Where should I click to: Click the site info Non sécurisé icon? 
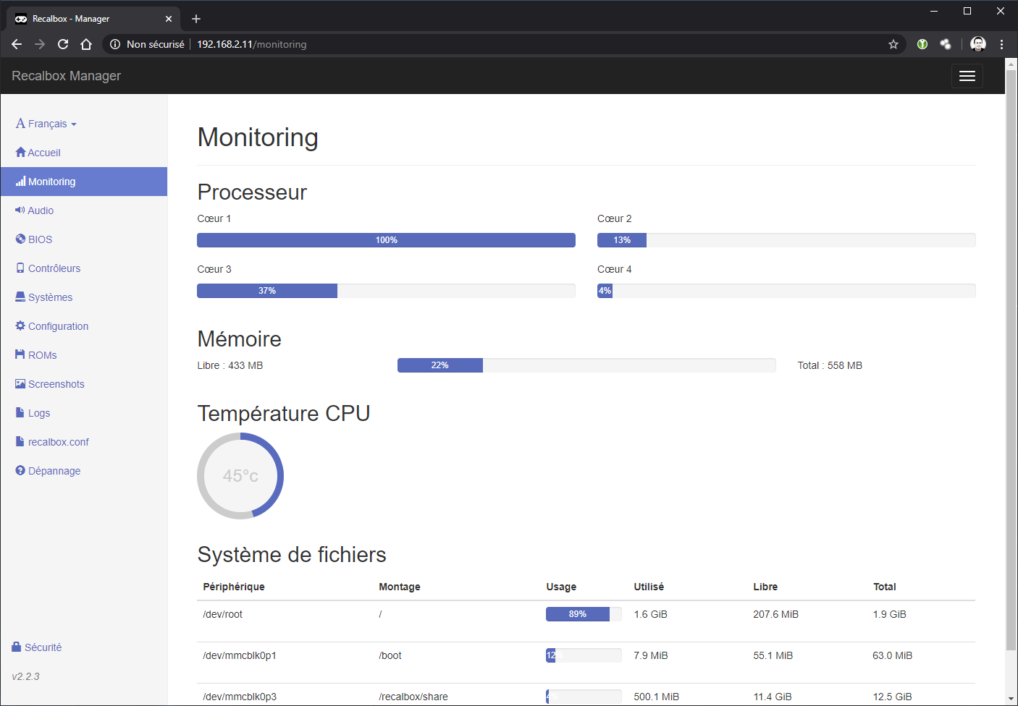point(115,44)
